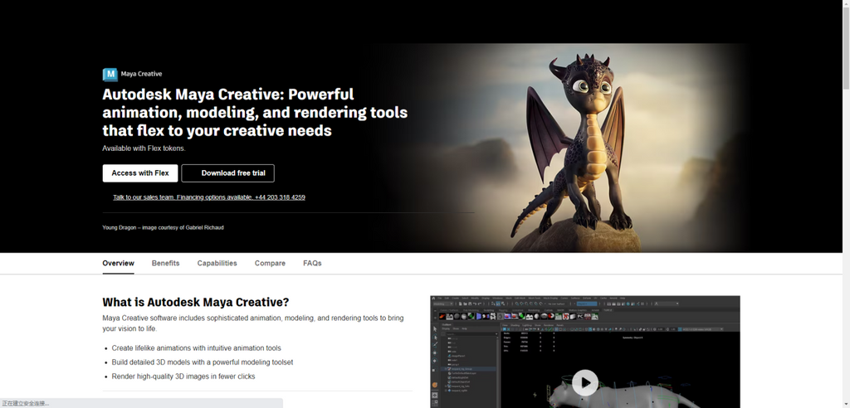Click the "Maya Creative" product name label
Image resolution: width=850 pixels, height=408 pixels.
click(x=141, y=75)
